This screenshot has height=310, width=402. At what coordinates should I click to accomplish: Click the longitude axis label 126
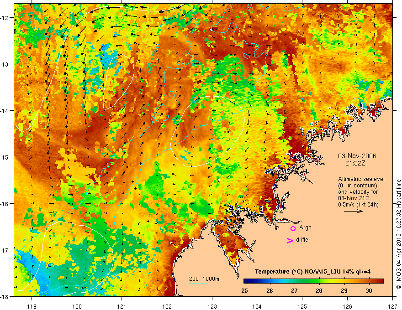347,306
